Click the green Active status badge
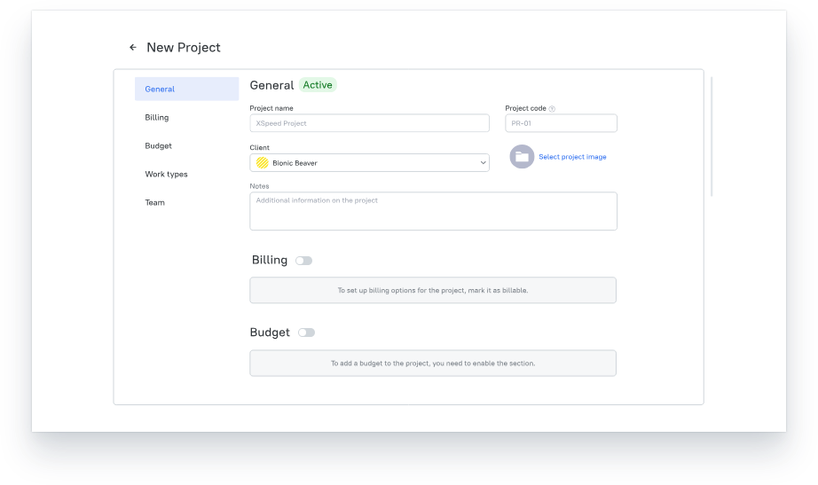This screenshot has width=818, height=485. click(318, 85)
